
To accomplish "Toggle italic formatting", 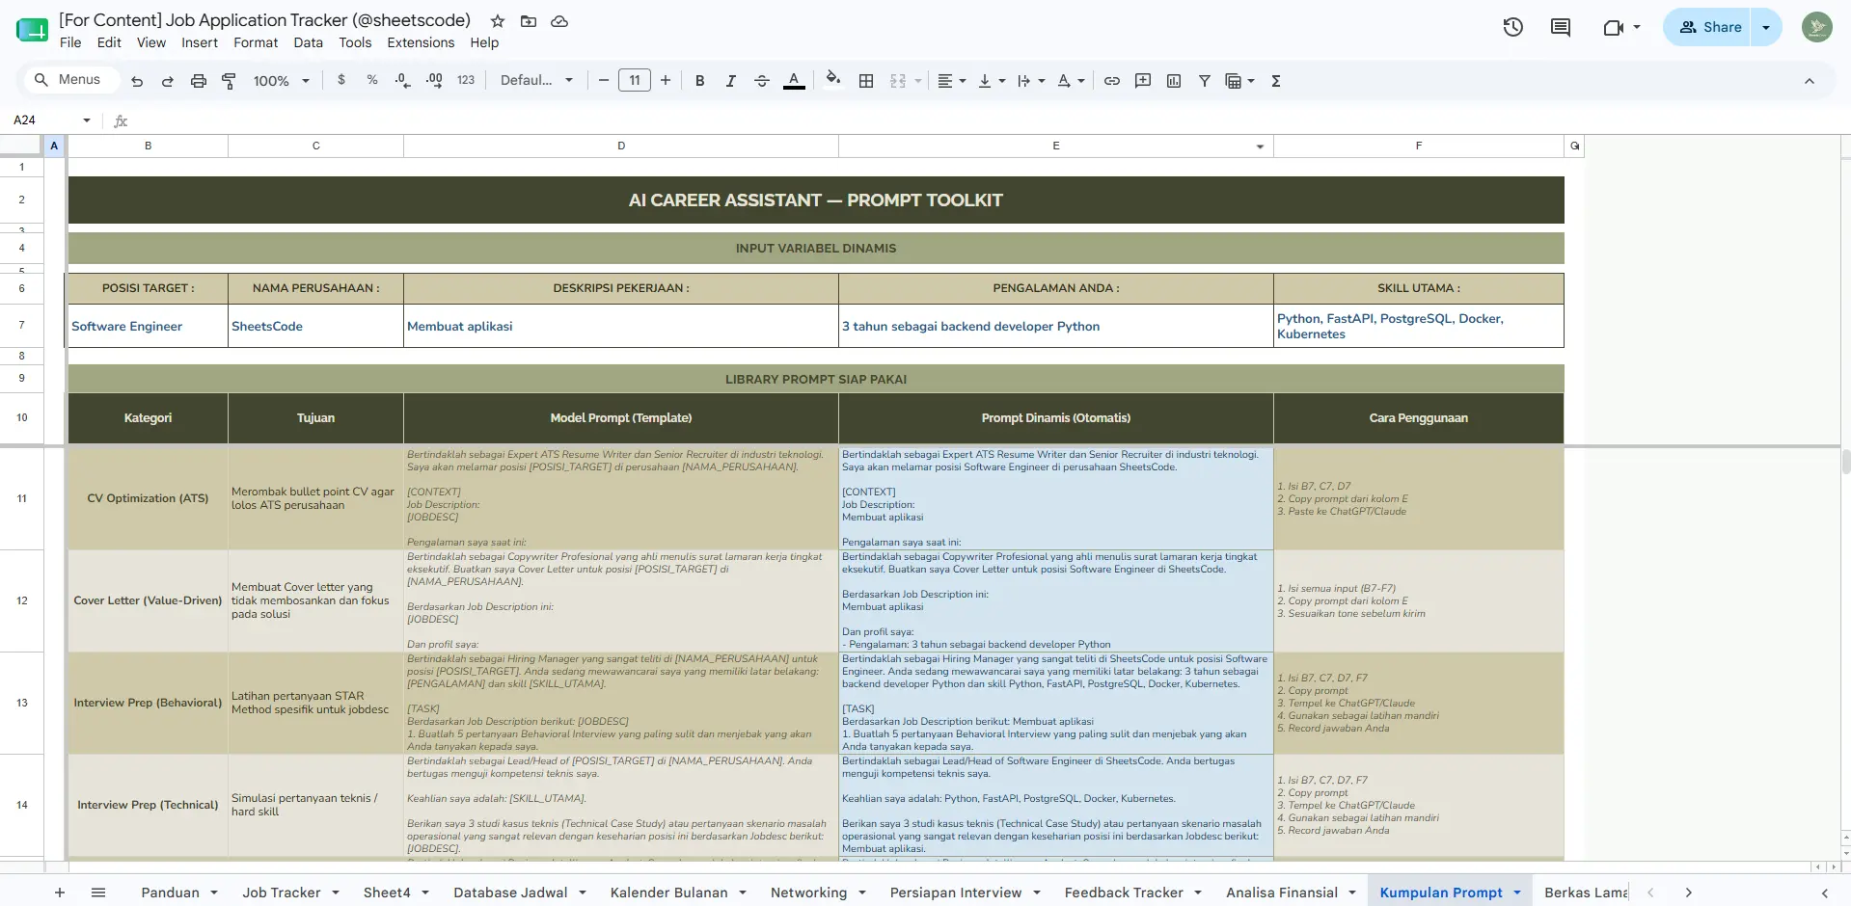I will pyautogui.click(x=730, y=81).
